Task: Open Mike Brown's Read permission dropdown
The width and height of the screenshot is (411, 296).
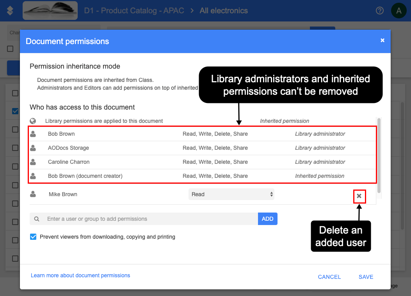Action: (231, 194)
